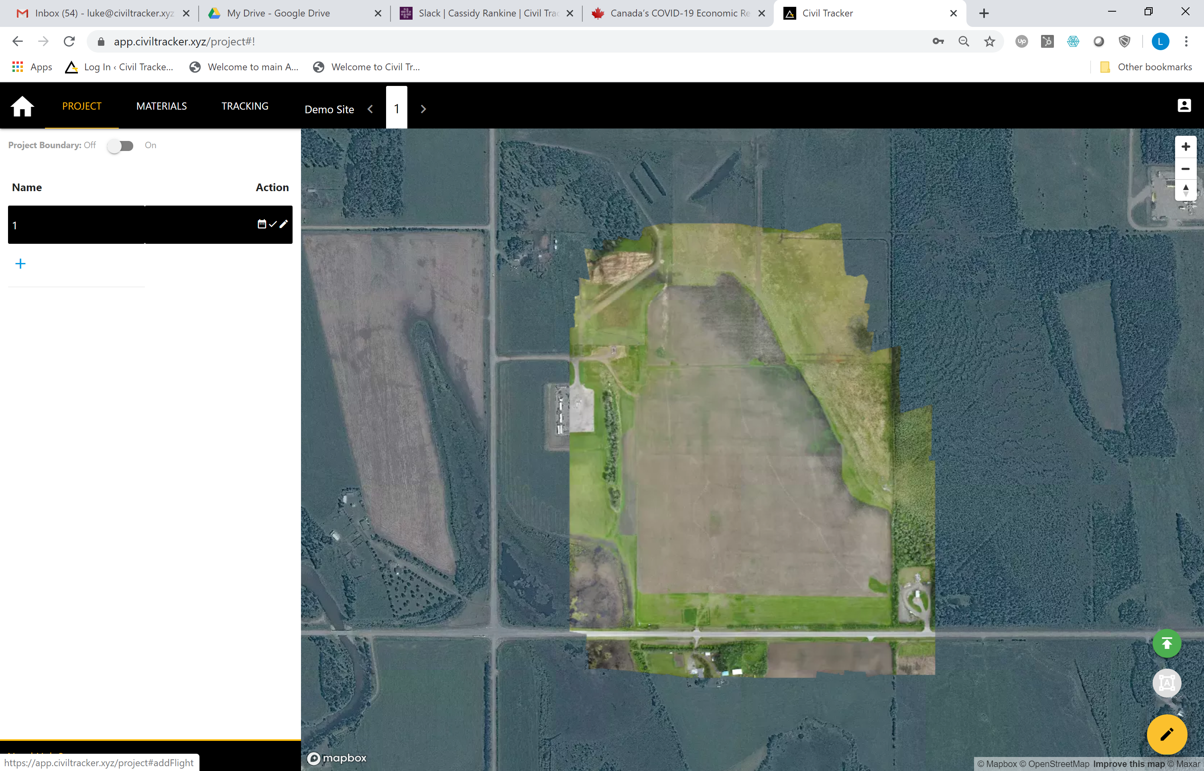The height and width of the screenshot is (771, 1204).
Task: Select flight 1 row in list
Action: pos(75,225)
